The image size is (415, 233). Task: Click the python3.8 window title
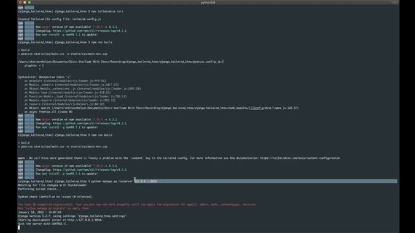[207, 3]
